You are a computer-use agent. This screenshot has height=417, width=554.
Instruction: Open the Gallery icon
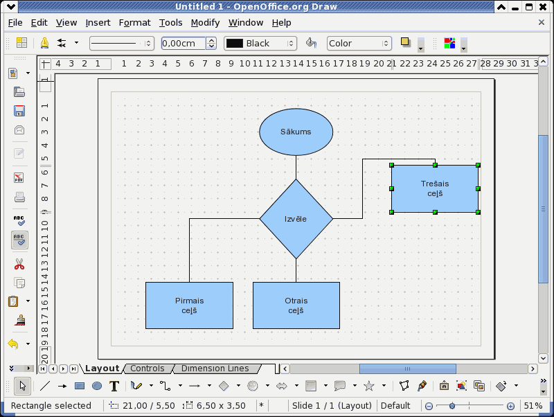click(479, 386)
